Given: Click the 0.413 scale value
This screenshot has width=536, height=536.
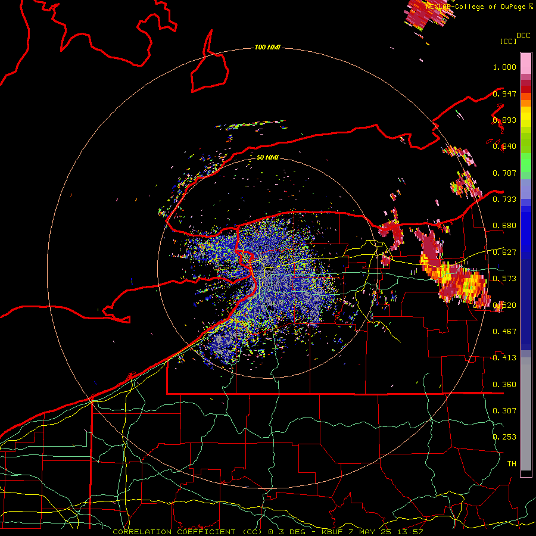Looking at the screenshot, I should pos(504,358).
